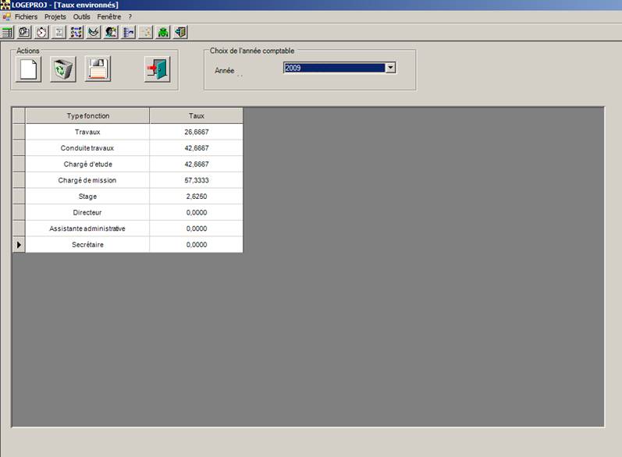Open the Fichiers menu
Image resolution: width=622 pixels, height=457 pixels.
click(26, 16)
